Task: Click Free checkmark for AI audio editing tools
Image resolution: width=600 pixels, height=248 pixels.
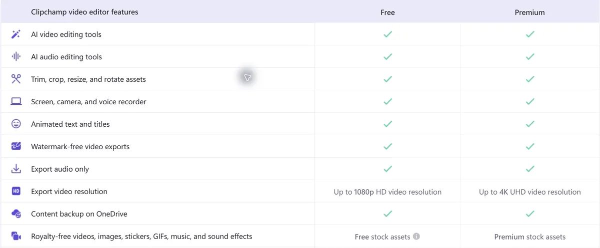Action: tap(387, 57)
